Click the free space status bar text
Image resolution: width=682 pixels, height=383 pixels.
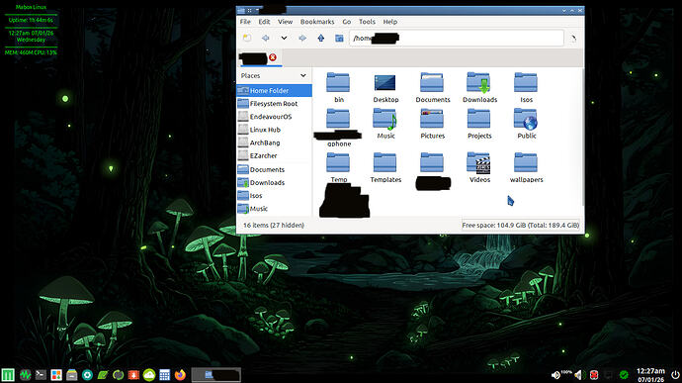pos(521,226)
